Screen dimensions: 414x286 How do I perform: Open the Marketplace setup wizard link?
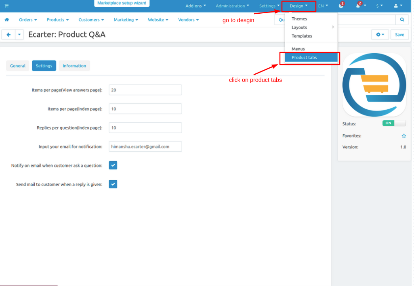tap(122, 3)
